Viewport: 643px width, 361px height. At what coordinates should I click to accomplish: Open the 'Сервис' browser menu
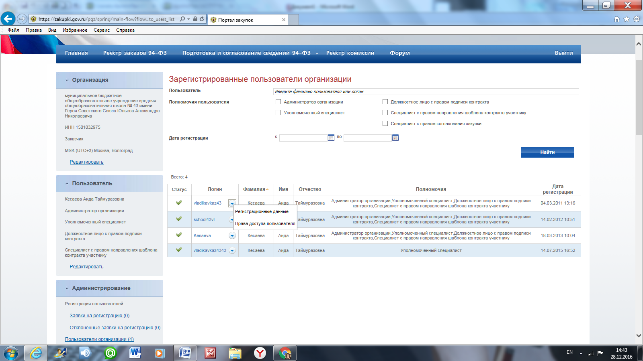(x=101, y=30)
